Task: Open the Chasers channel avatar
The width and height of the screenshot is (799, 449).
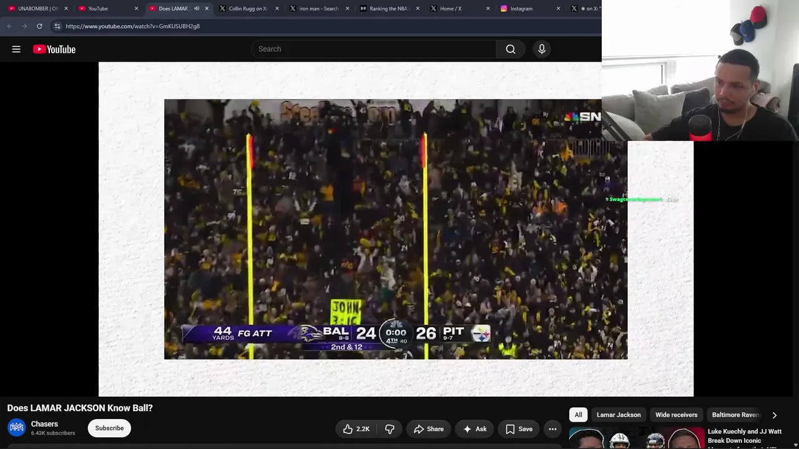Action: 17,428
